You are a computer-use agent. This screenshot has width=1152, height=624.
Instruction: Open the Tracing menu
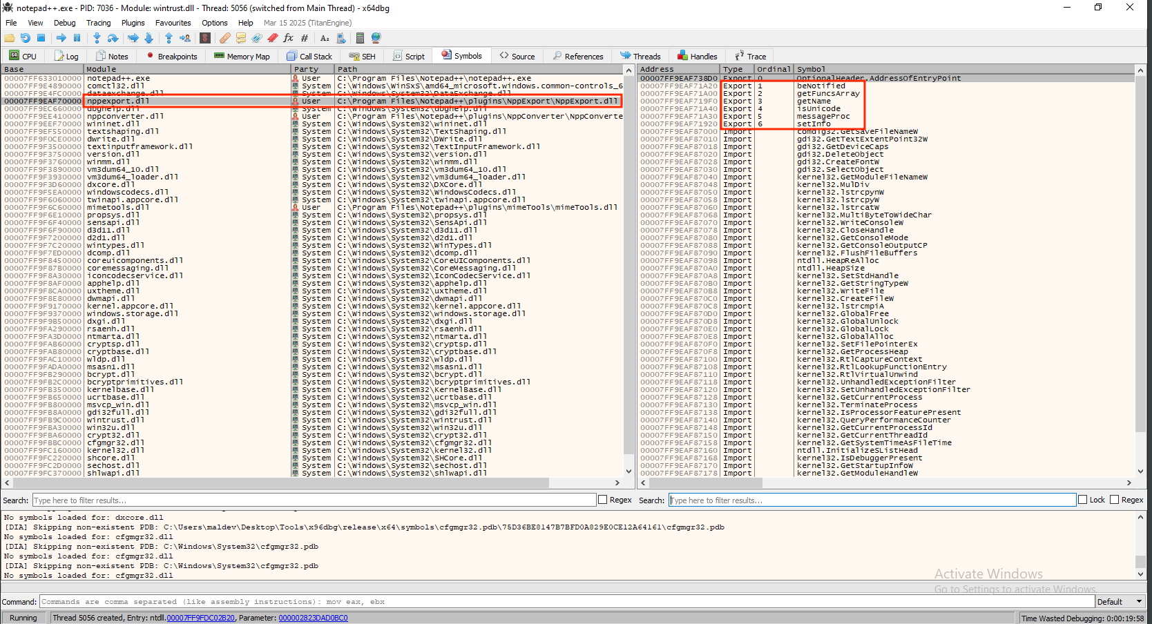pyautogui.click(x=98, y=23)
